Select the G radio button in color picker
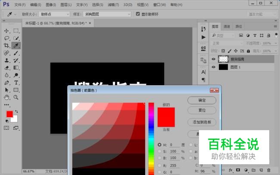280x175 pixels. click(159, 172)
